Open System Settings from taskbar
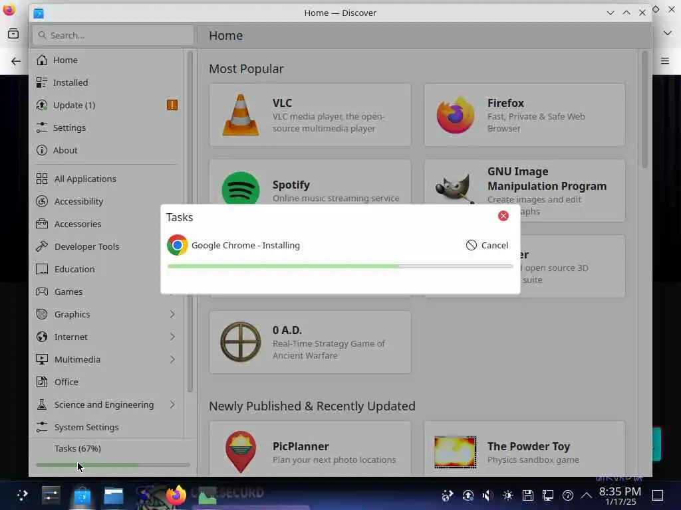The image size is (681, 510). click(51, 495)
